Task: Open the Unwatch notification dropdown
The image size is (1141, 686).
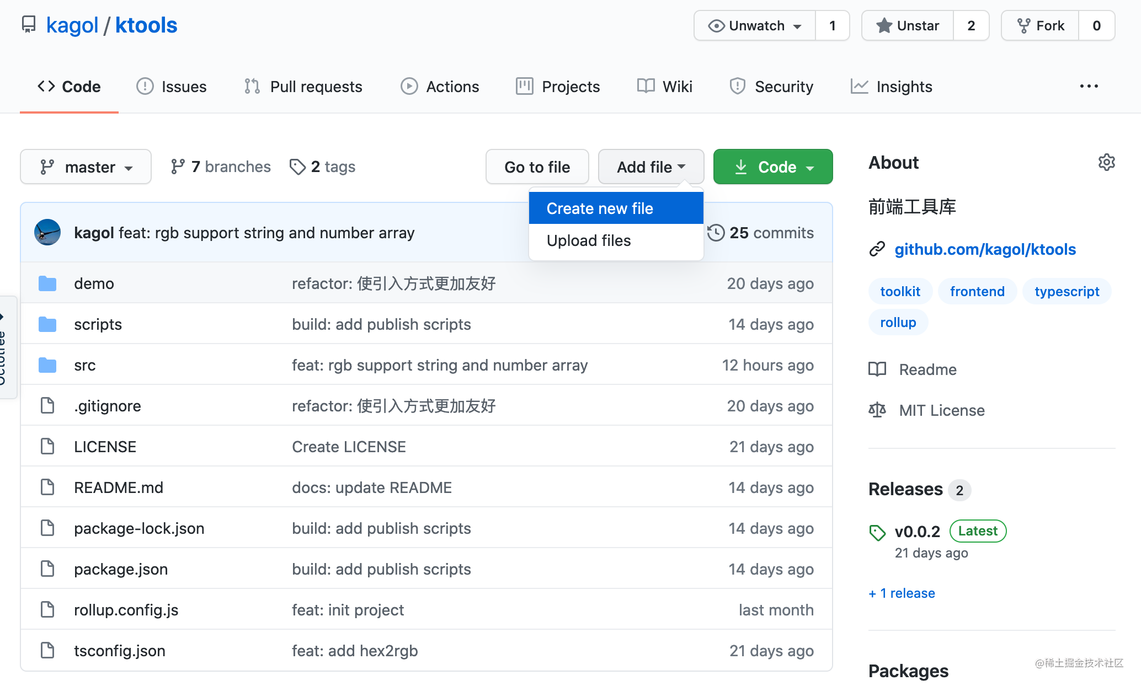Action: click(755, 25)
